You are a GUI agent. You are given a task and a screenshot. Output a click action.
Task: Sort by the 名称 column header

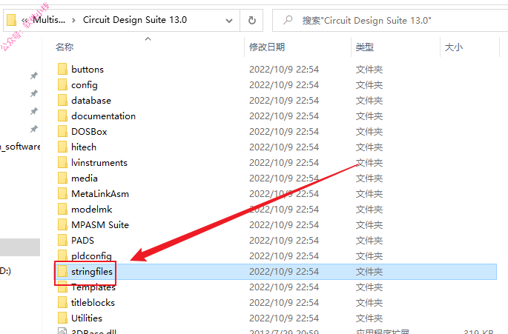click(x=65, y=47)
